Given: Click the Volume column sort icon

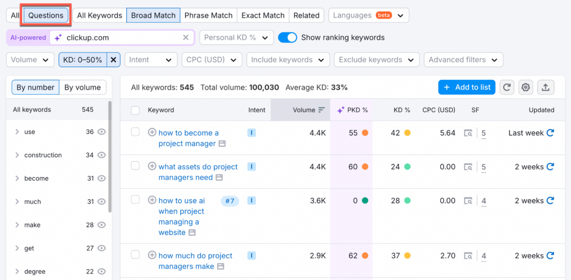Looking at the screenshot, I should click(x=322, y=110).
